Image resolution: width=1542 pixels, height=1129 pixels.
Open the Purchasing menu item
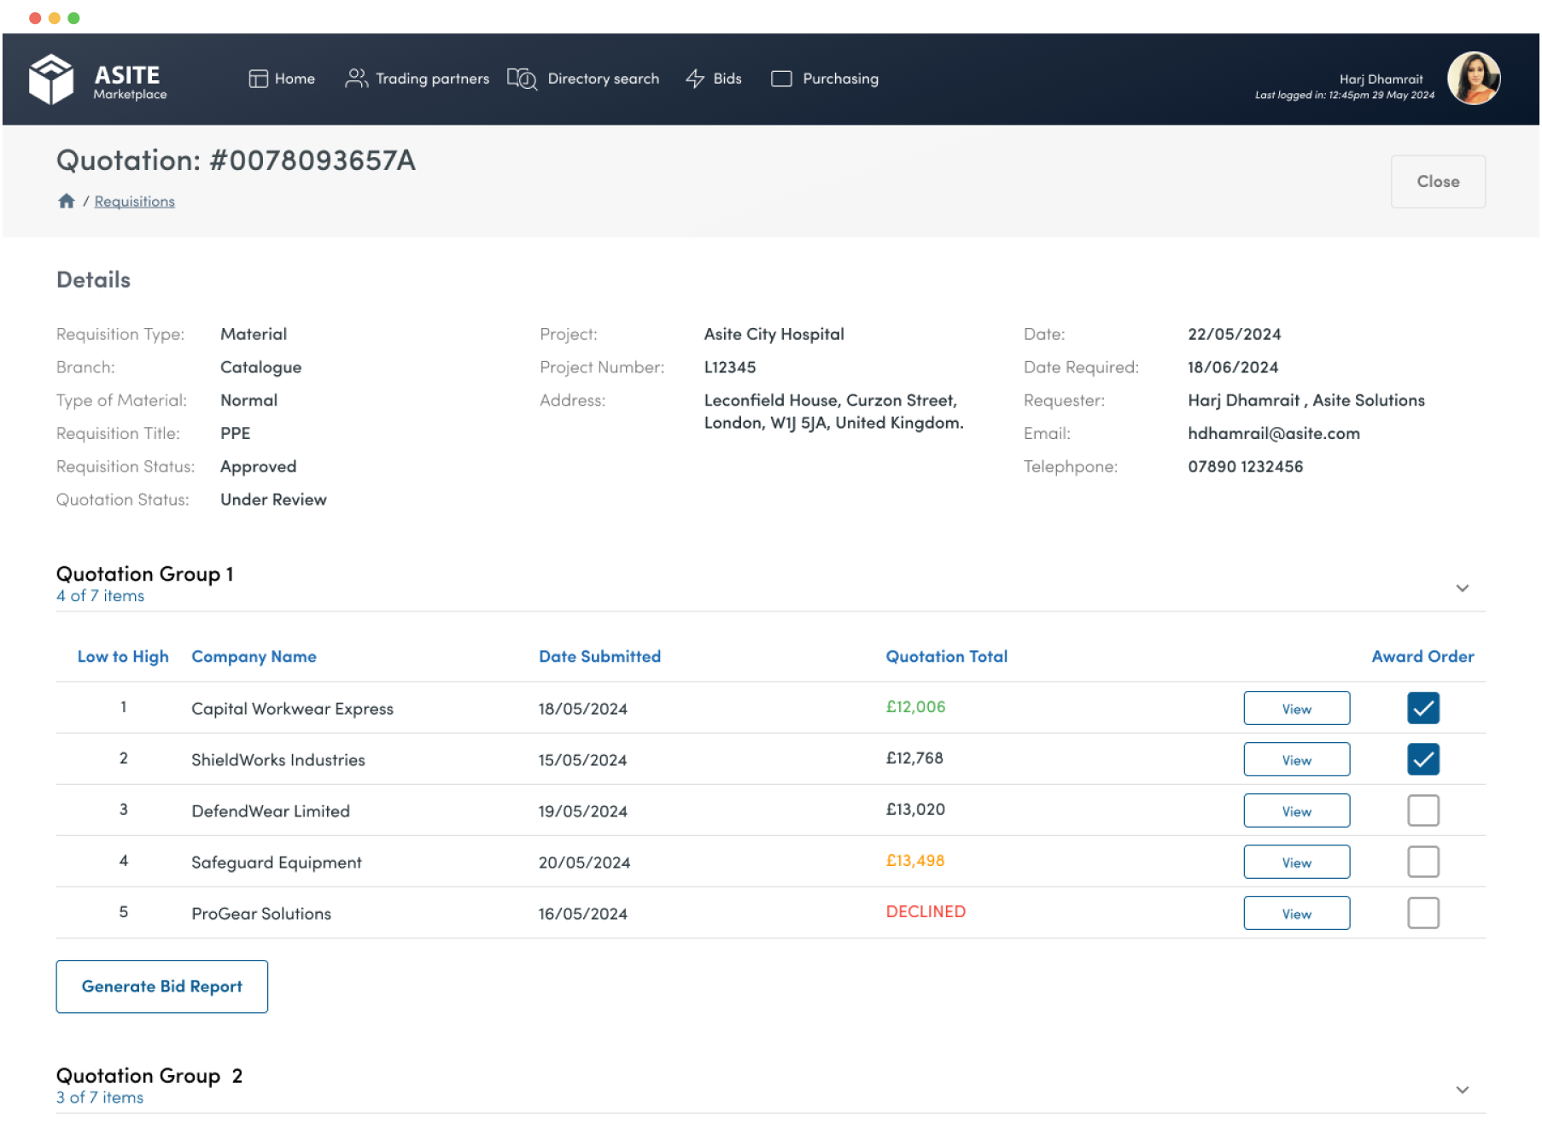(x=825, y=79)
